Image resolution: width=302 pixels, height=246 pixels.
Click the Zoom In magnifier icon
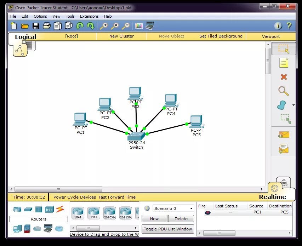click(x=104, y=26)
